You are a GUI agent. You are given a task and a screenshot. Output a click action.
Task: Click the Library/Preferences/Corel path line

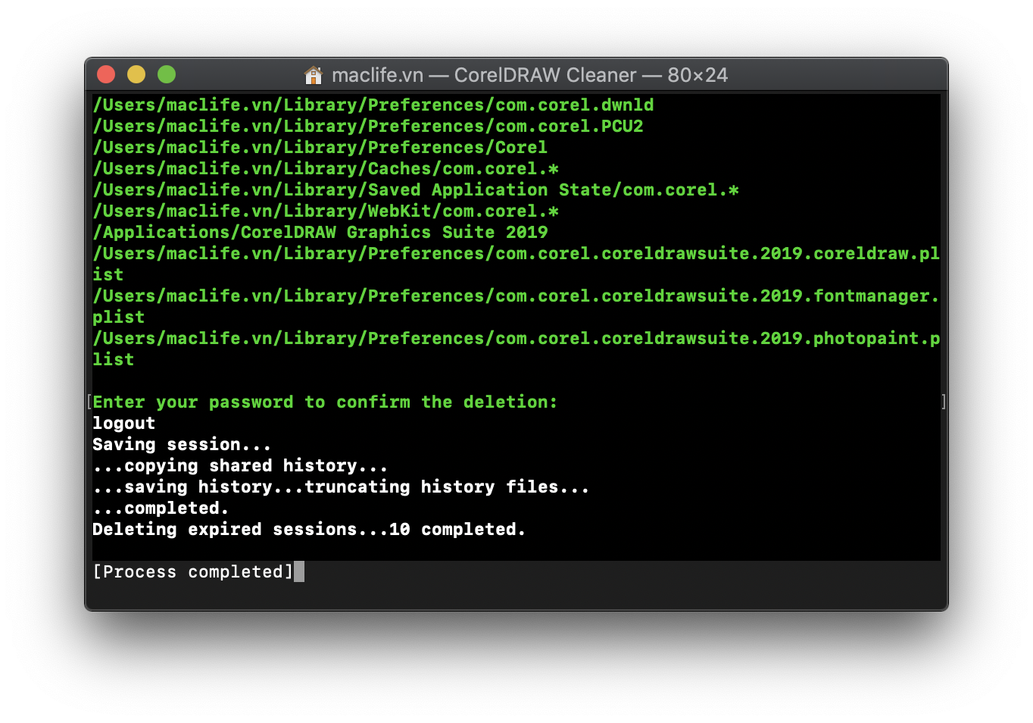coord(320,148)
